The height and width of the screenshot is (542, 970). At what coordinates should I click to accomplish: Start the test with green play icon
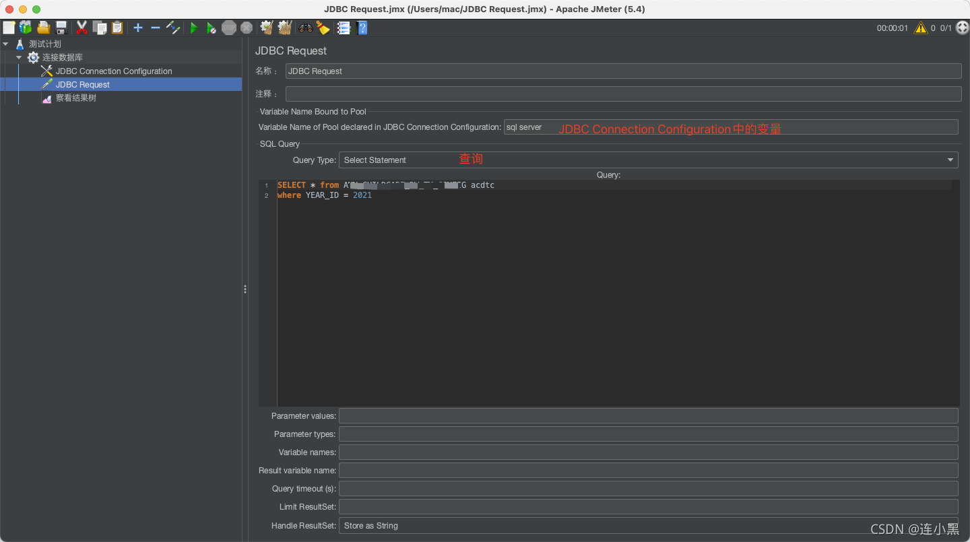(x=194, y=28)
